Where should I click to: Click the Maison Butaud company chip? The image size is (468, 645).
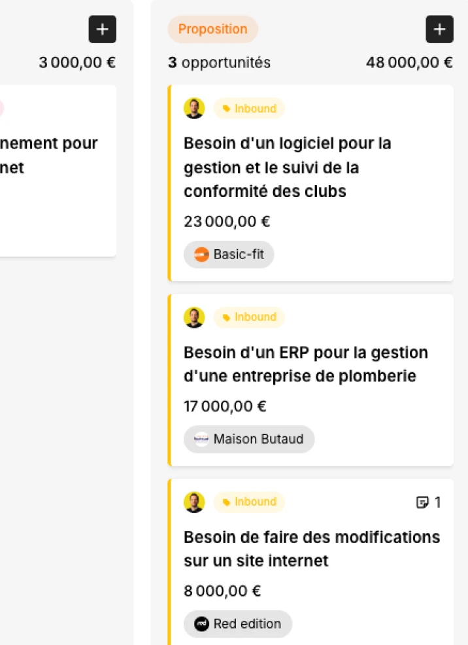248,439
